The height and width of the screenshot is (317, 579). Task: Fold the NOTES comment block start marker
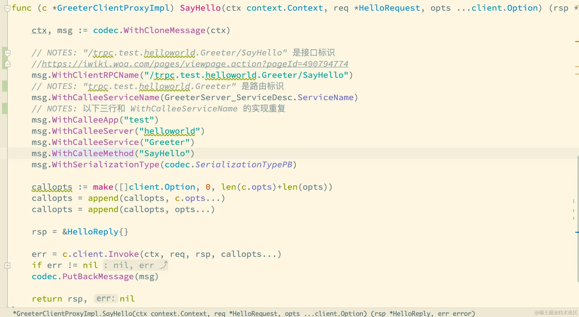click(x=7, y=53)
